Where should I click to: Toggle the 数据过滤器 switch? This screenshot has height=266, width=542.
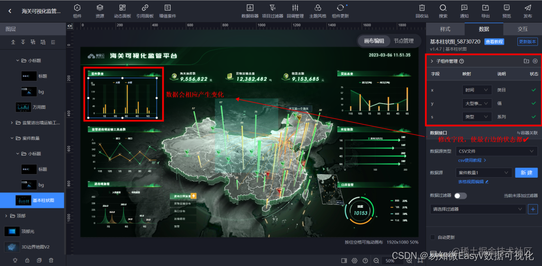[x=460, y=196]
